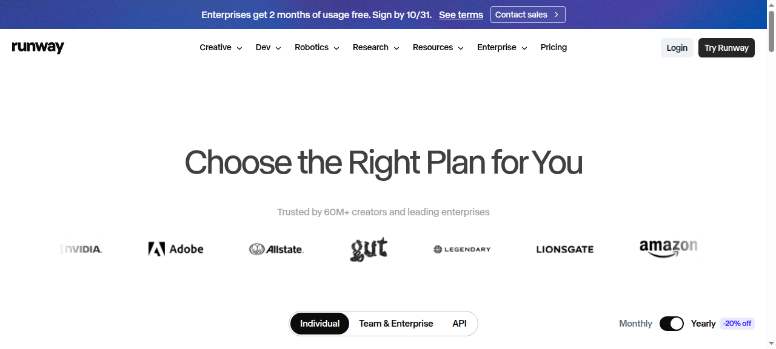Click the Lionsgate logo
Viewport: 776px width, 349px height.
tap(565, 249)
